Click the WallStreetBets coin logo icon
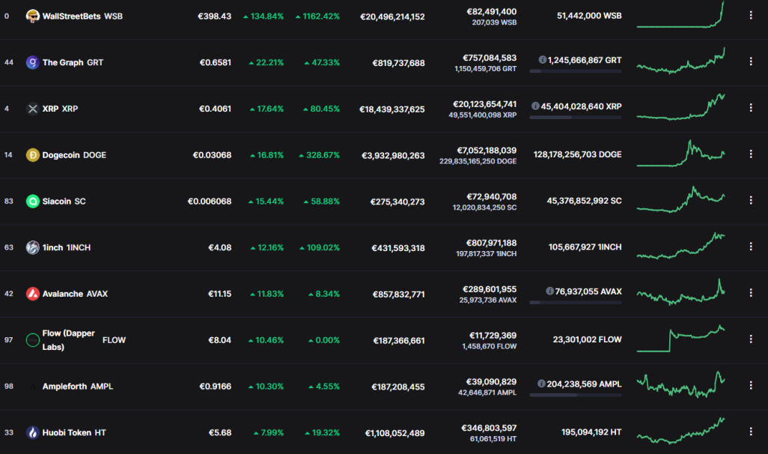This screenshot has width=768, height=454. point(32,16)
